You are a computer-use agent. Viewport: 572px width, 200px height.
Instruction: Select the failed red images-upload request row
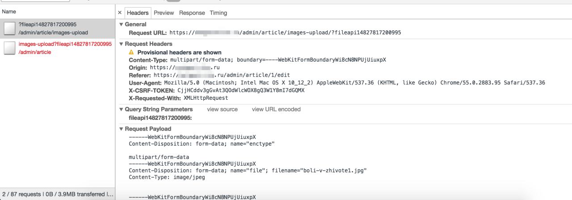pos(65,48)
